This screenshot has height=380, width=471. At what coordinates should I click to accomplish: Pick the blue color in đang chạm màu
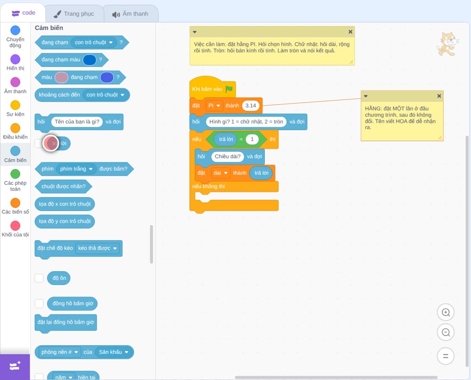[89, 60]
